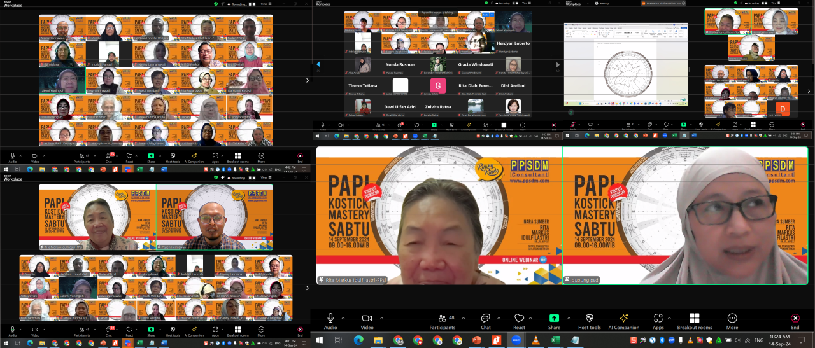
Task: Open Participants in the 4:02 PM Zoom window
Action: point(81,157)
